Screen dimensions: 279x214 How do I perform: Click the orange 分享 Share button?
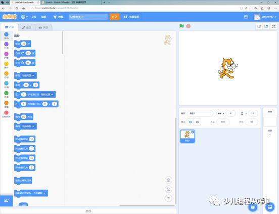pyautogui.click(x=114, y=17)
